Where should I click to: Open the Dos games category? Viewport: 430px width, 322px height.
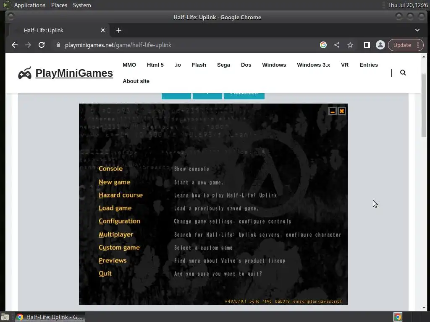point(246,65)
